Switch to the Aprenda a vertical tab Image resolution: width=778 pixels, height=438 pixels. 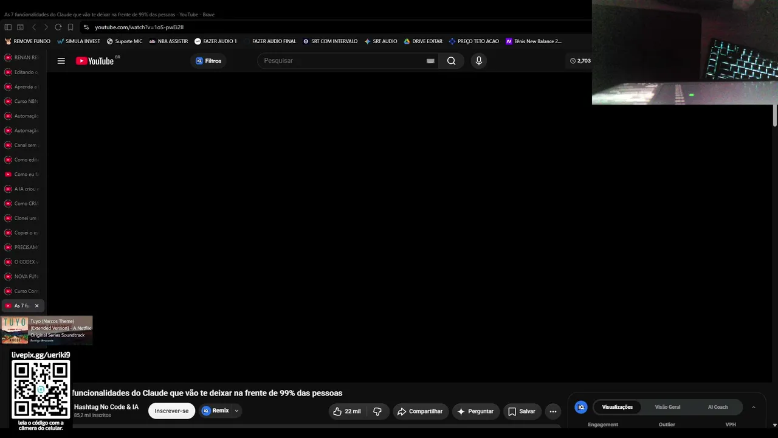pyautogui.click(x=23, y=86)
